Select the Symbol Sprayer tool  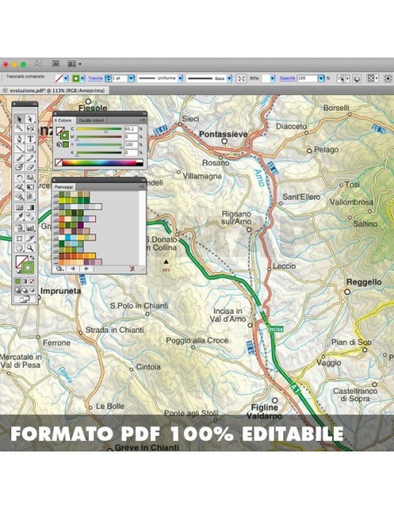pyautogui.click(x=19, y=227)
